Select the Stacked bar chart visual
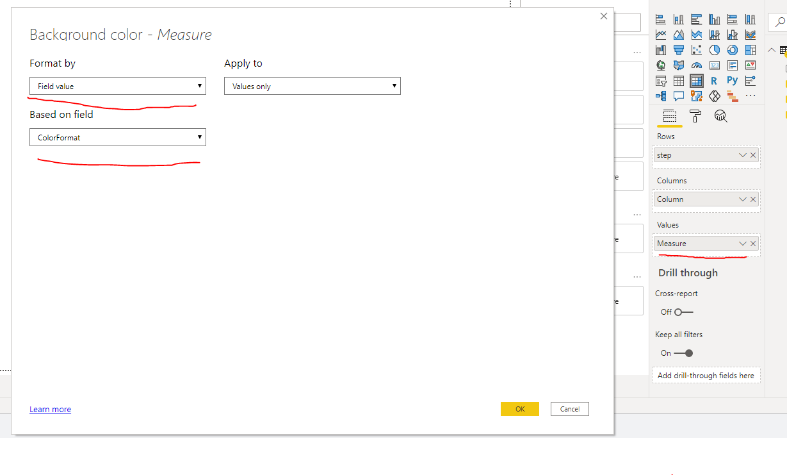The width and height of the screenshot is (787, 475). (661, 19)
